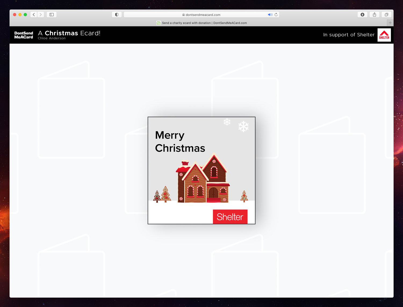The width and height of the screenshot is (403, 307).
Task: Show the tab overview
Action: point(386,15)
